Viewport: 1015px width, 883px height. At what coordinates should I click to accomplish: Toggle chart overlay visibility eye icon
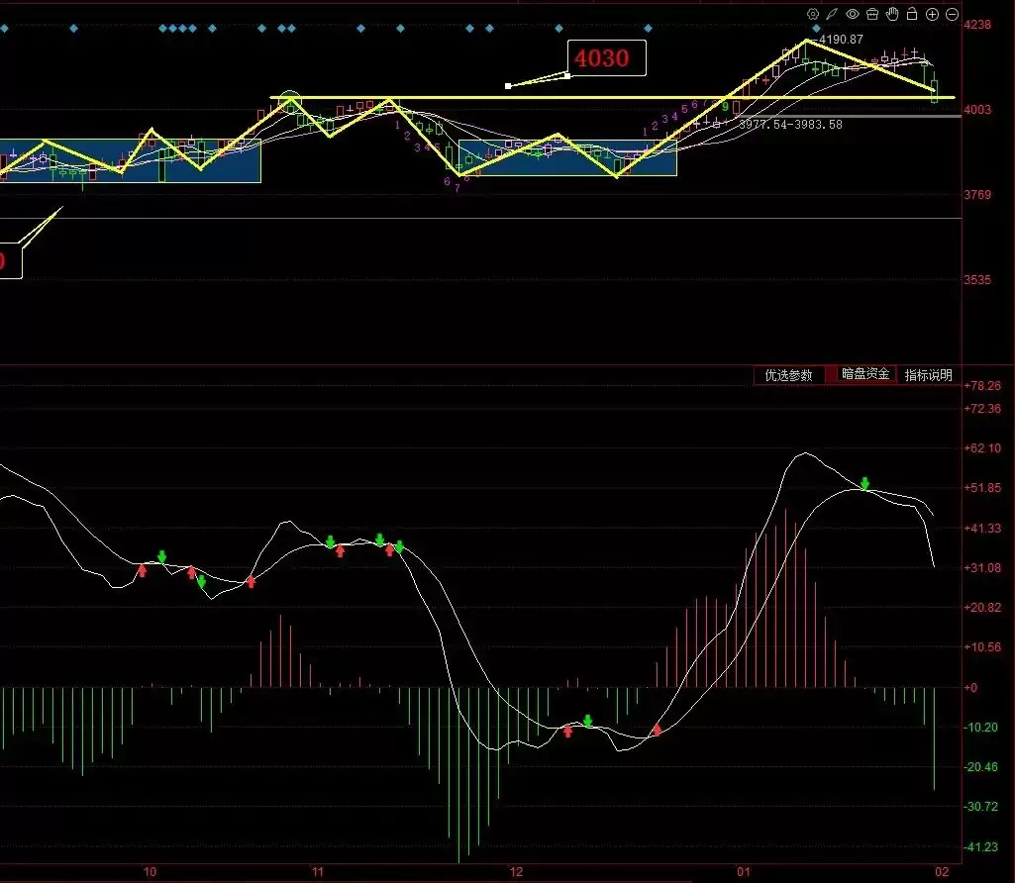[x=853, y=14]
